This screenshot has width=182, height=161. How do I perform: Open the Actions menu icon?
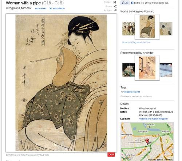click(x=115, y=10)
